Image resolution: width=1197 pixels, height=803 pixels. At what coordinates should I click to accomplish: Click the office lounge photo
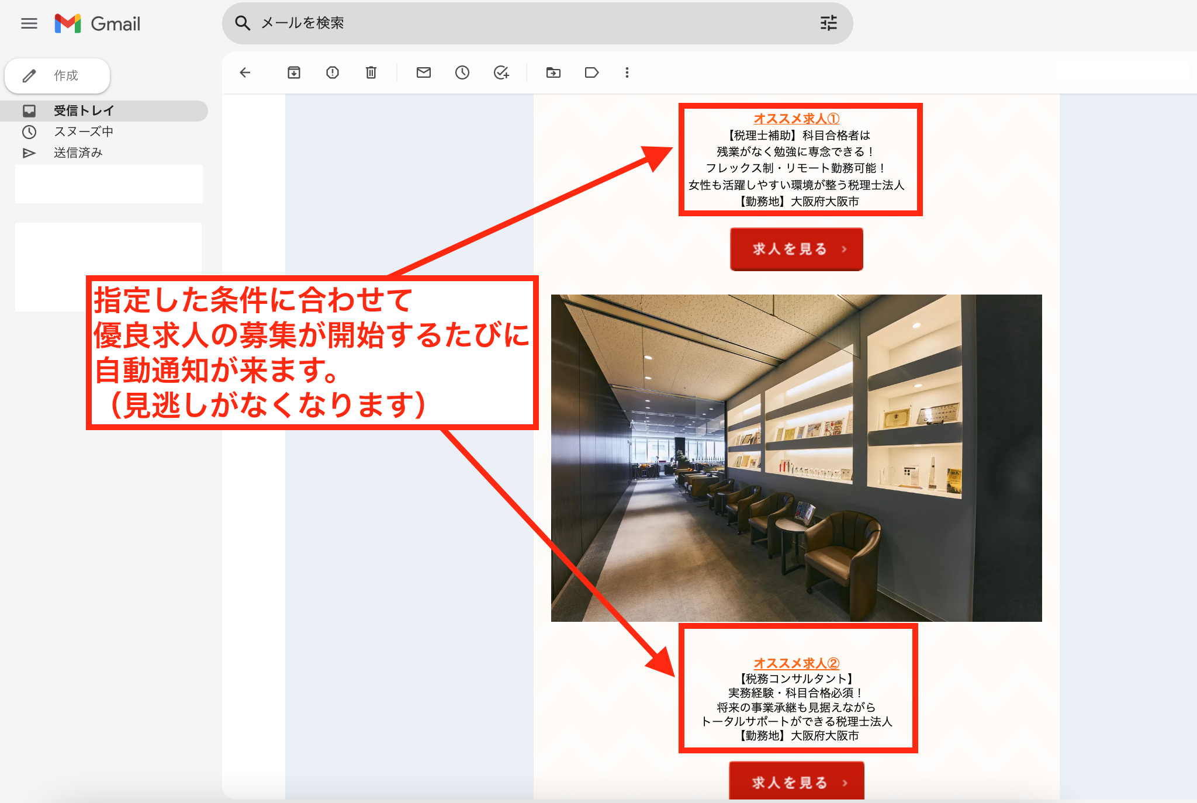pyautogui.click(x=796, y=458)
